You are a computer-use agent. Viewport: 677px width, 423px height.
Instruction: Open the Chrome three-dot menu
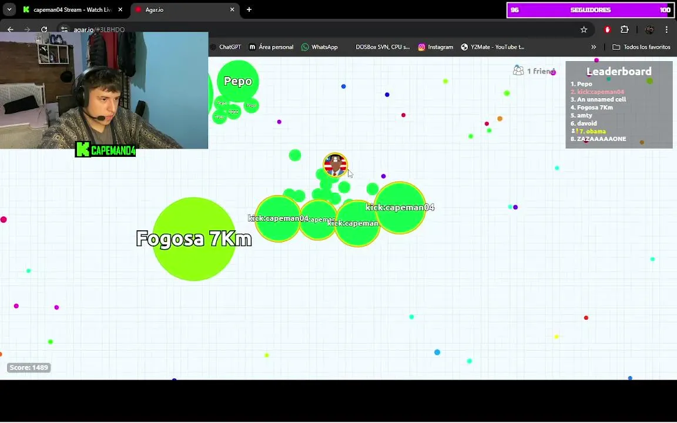tap(666, 29)
